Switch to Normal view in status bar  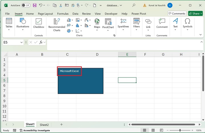(145, 130)
